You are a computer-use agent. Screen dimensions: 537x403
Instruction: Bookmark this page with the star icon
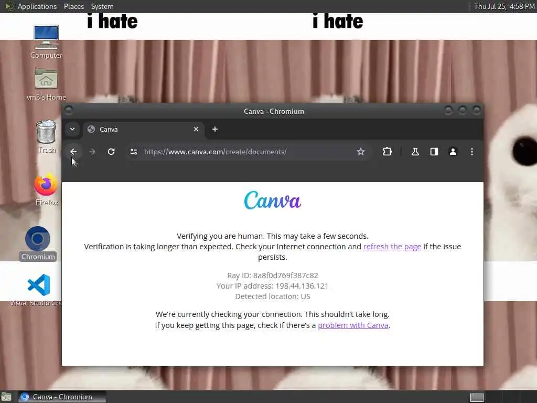[361, 152]
